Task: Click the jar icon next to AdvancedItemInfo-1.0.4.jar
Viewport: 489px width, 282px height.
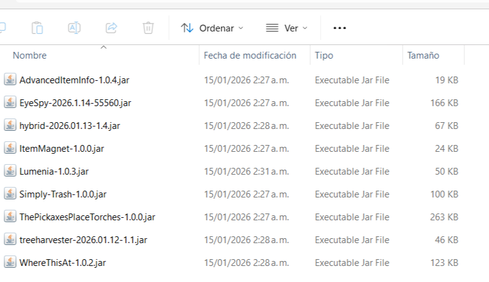Action: click(10, 80)
